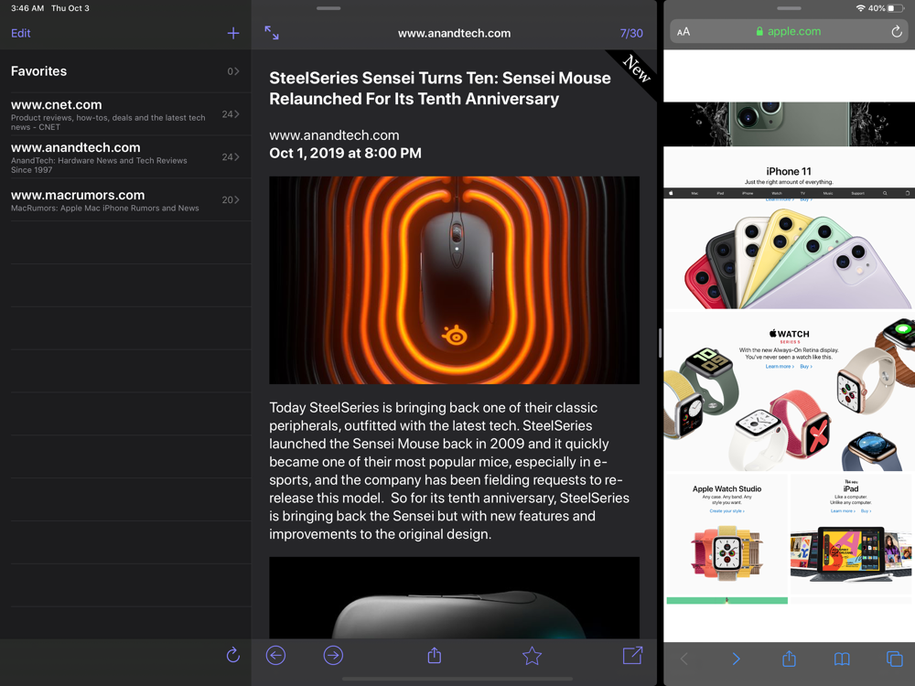Go back in Safari
The height and width of the screenshot is (686, 915).
click(684, 659)
